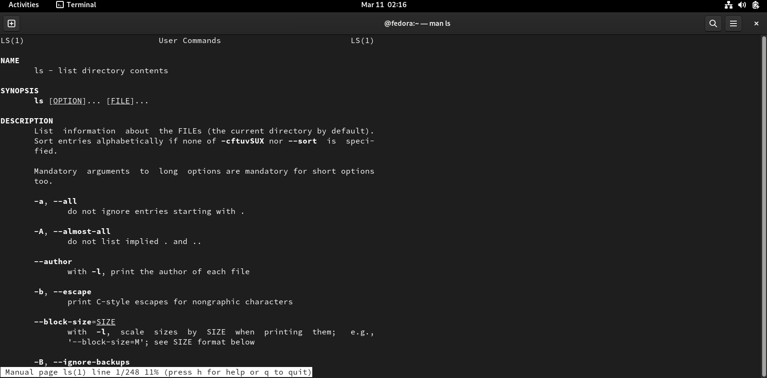The height and width of the screenshot is (378, 767).
Task: Click '--block-size=M'; see SIZE format below
Action: 161,342
